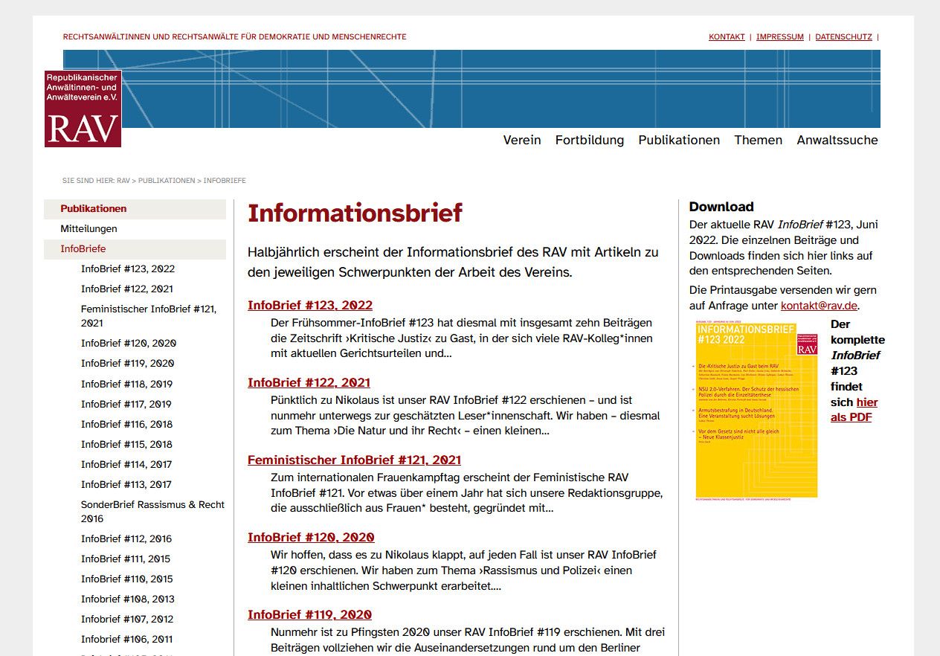Select Infobrief #106, 2011 in the sidebar
940x656 pixels.
pos(126,639)
